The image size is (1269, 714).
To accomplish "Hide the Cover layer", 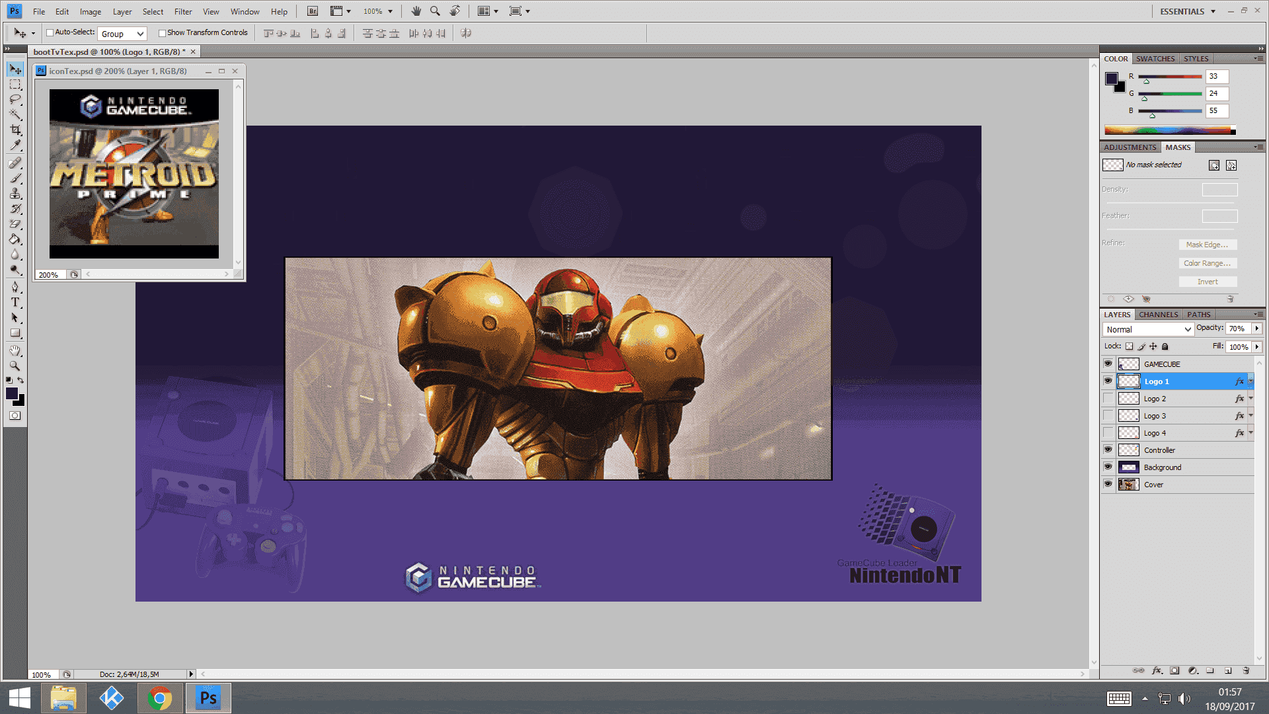I will pyautogui.click(x=1108, y=484).
